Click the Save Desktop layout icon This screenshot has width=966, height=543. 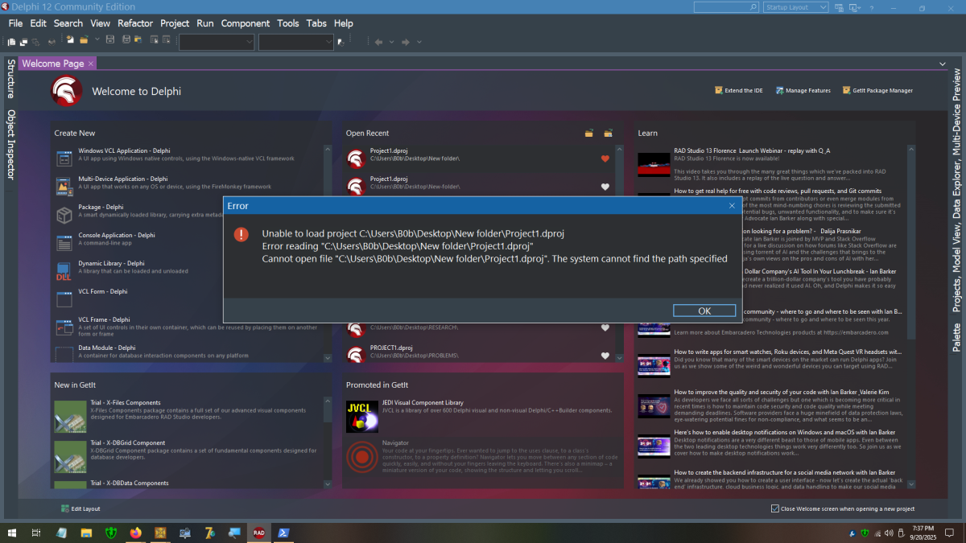click(839, 7)
